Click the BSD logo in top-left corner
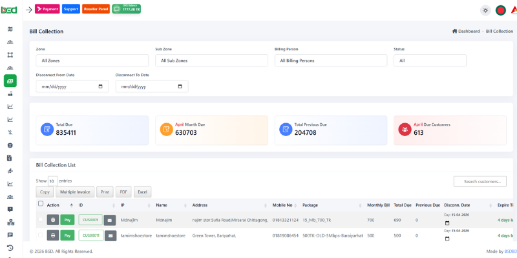The height and width of the screenshot is (258, 517). pyautogui.click(x=10, y=10)
